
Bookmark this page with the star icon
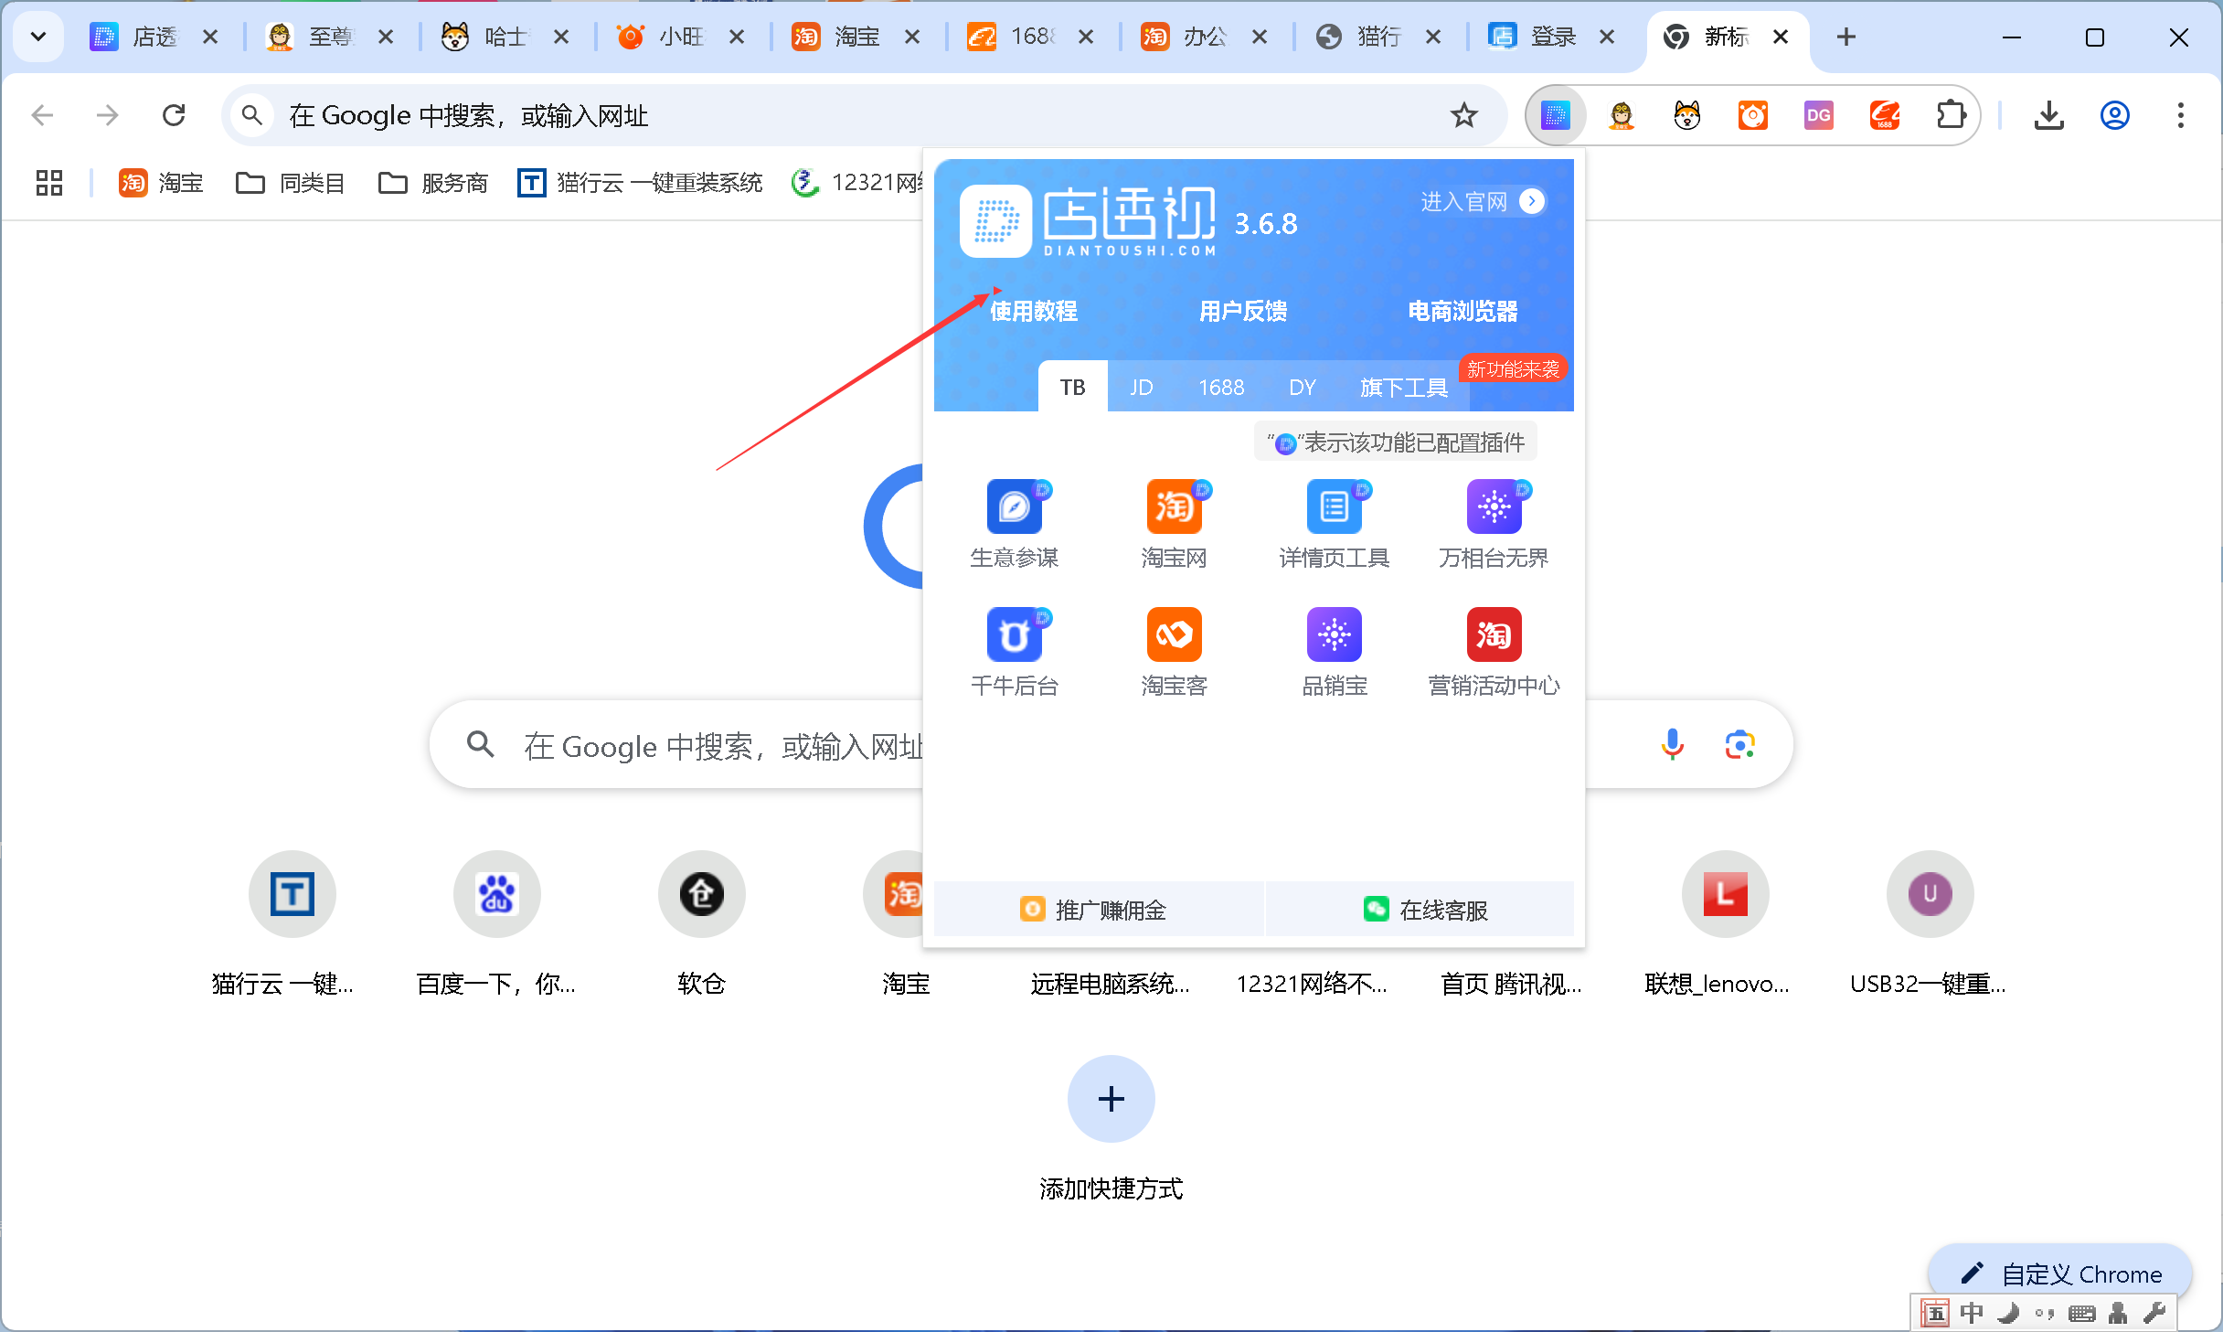pyautogui.click(x=1464, y=115)
